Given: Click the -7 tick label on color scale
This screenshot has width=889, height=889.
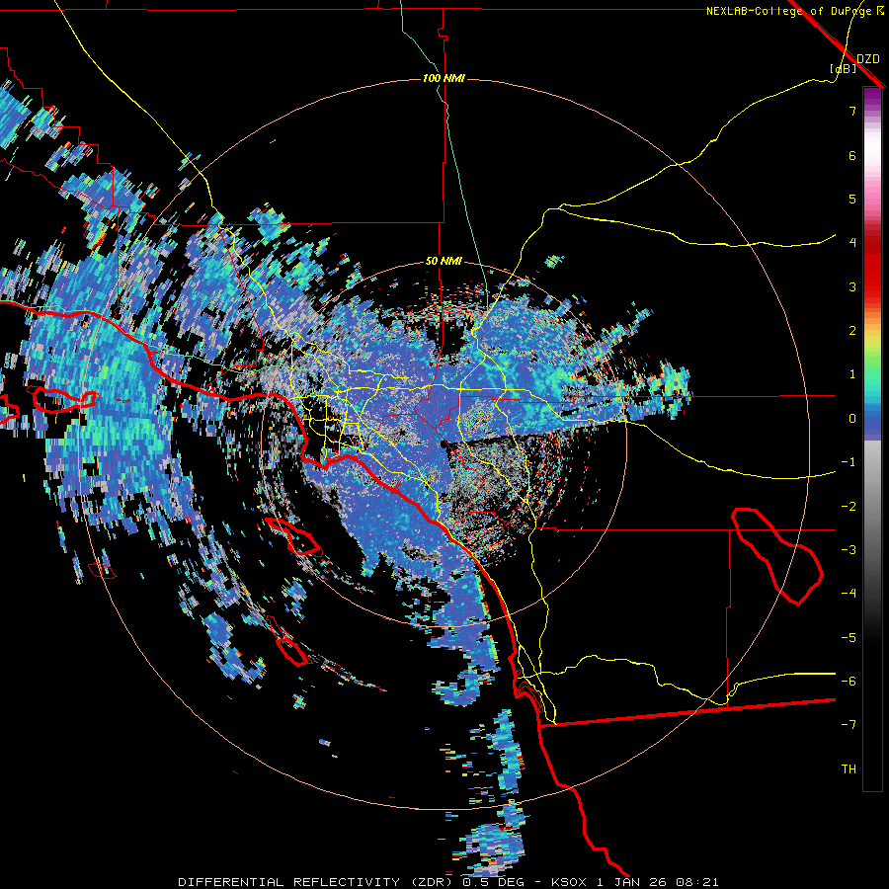Looking at the screenshot, I should coord(849,725).
